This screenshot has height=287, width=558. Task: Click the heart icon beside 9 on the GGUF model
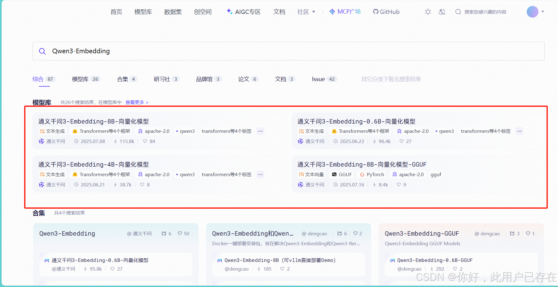pyautogui.click(x=398, y=185)
